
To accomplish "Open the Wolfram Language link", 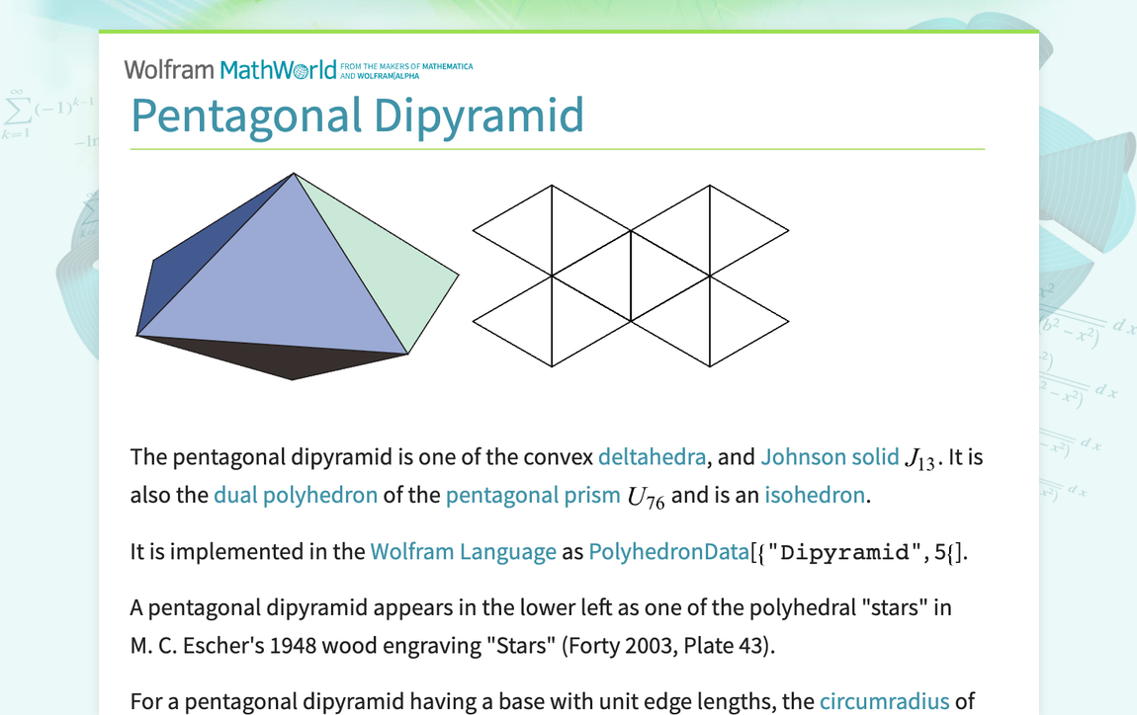I will click(462, 551).
